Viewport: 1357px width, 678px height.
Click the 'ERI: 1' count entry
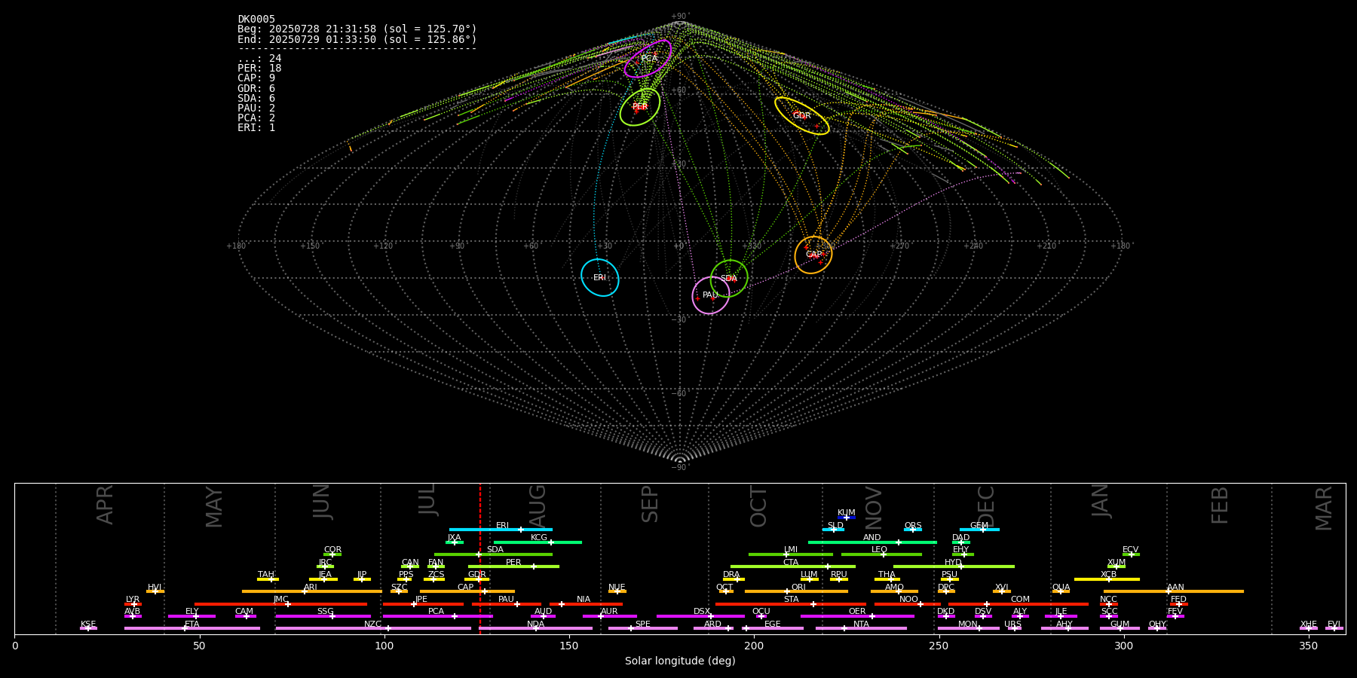pyautogui.click(x=256, y=128)
